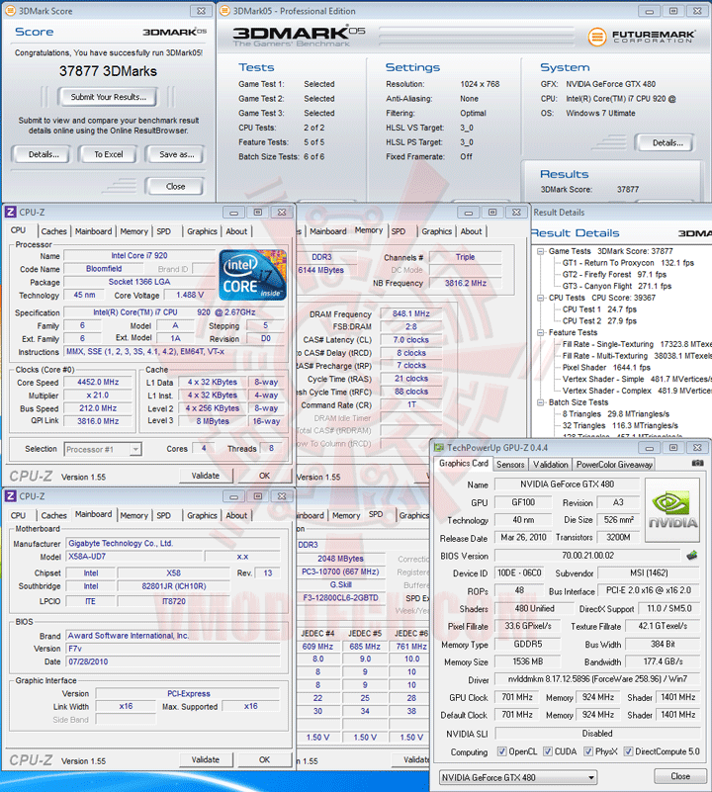Switch to Graphics tab in CPU-Z Mainboard window
The image size is (712, 792).
[202, 515]
